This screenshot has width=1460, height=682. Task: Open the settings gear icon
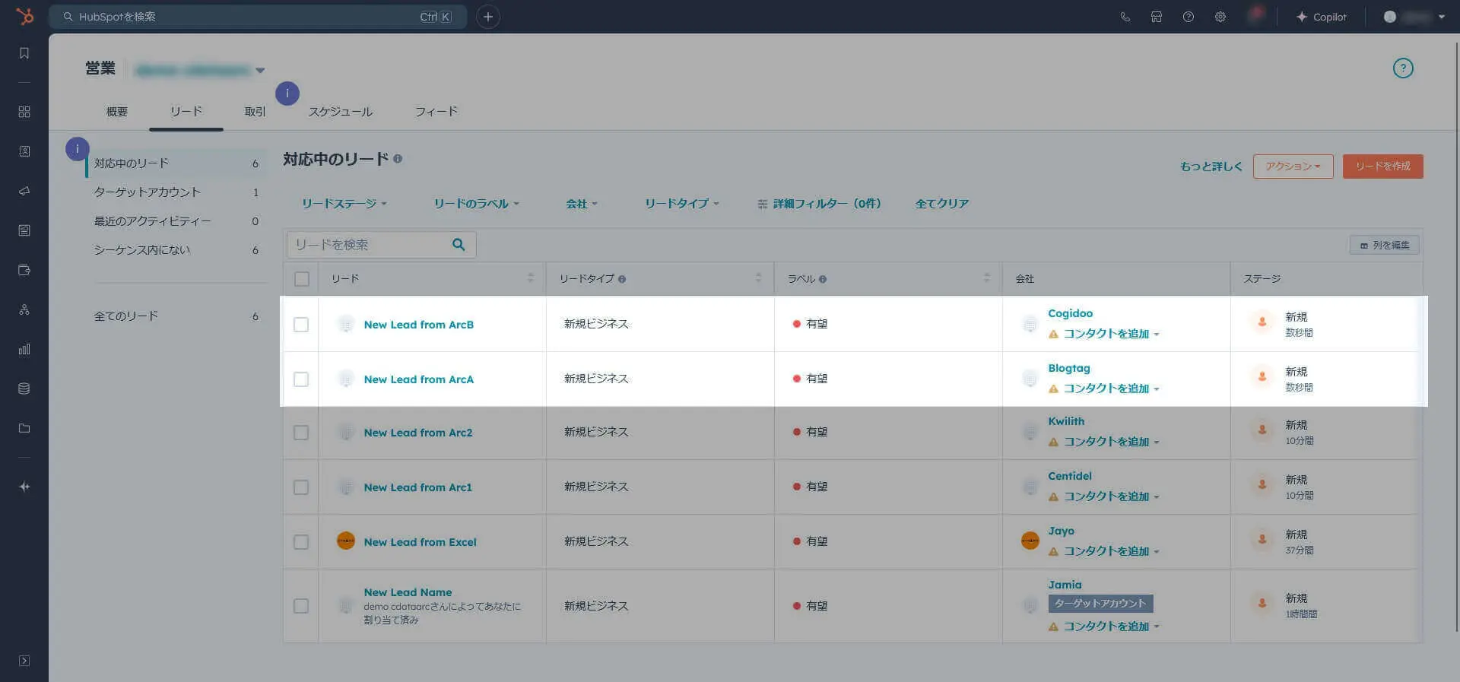(1220, 17)
